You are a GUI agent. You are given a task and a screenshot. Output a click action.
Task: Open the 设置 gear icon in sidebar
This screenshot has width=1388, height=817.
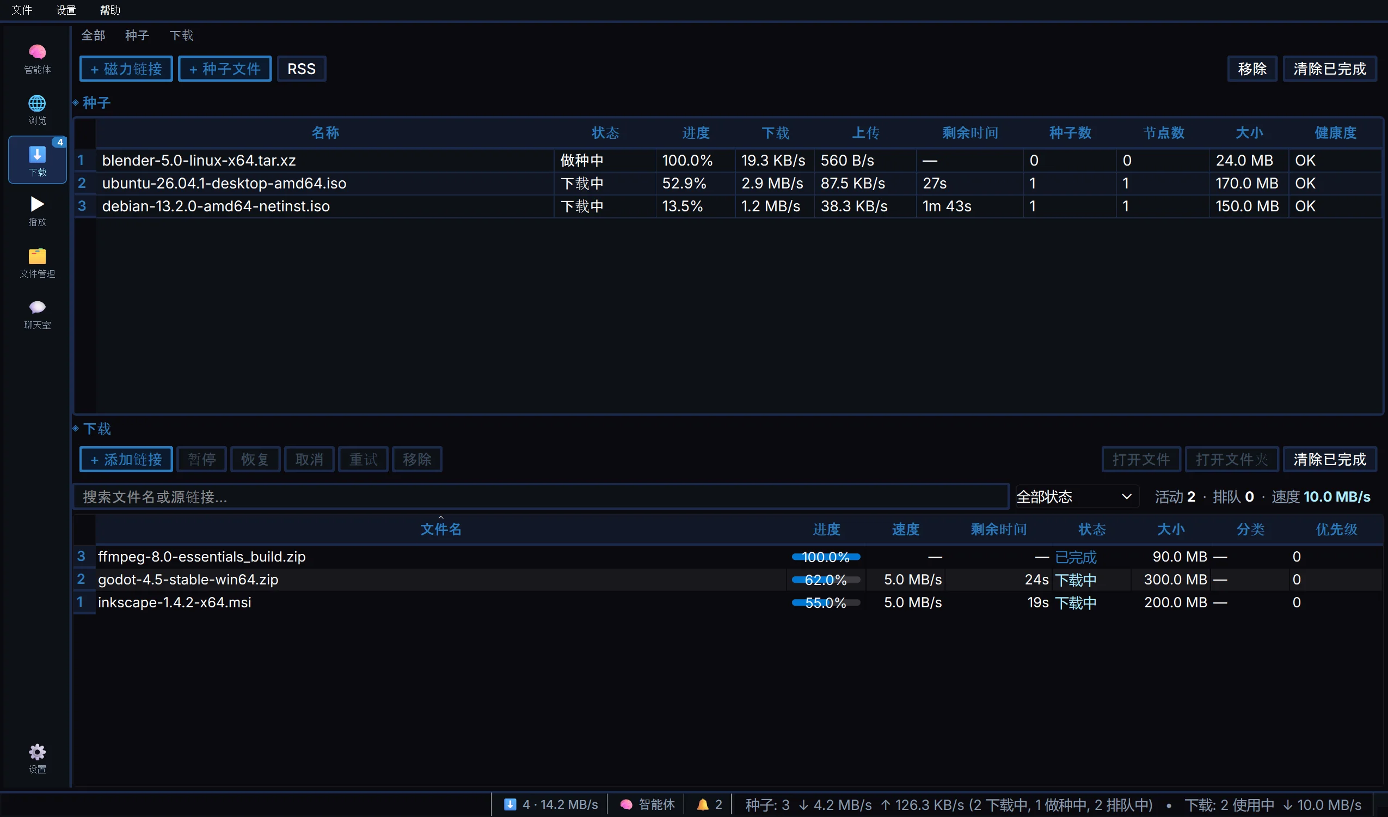[37, 759]
